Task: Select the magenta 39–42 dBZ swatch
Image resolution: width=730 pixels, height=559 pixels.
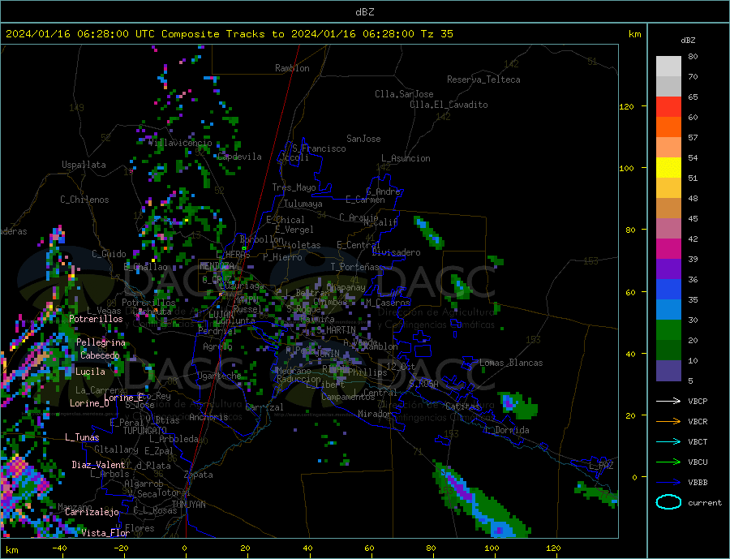Action: (x=668, y=249)
